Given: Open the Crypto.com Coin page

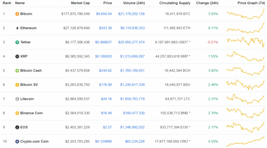Looking at the screenshot, I should coord(34,141).
